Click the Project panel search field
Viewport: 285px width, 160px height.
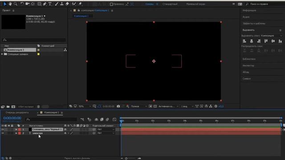pos(34,40)
